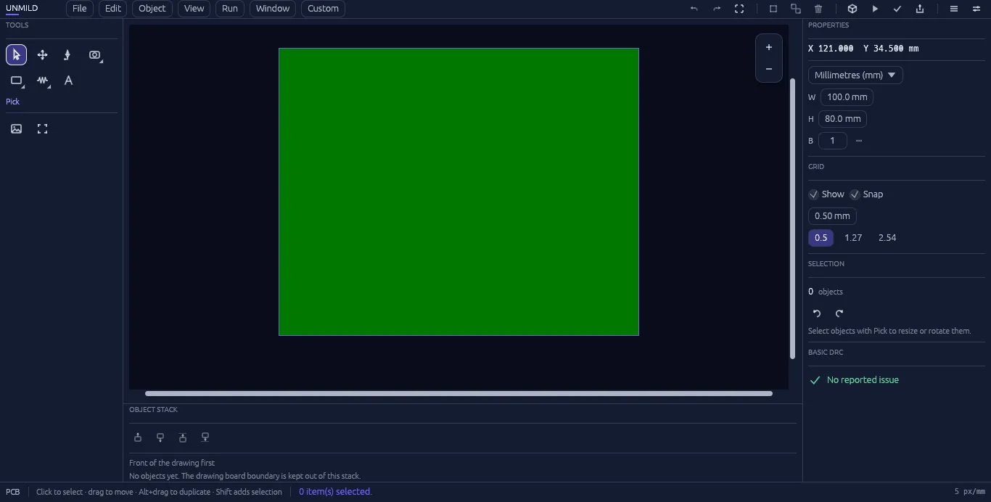Click the horizontal lines menu icon
Image resolution: width=991 pixels, height=502 pixels.
(954, 9)
